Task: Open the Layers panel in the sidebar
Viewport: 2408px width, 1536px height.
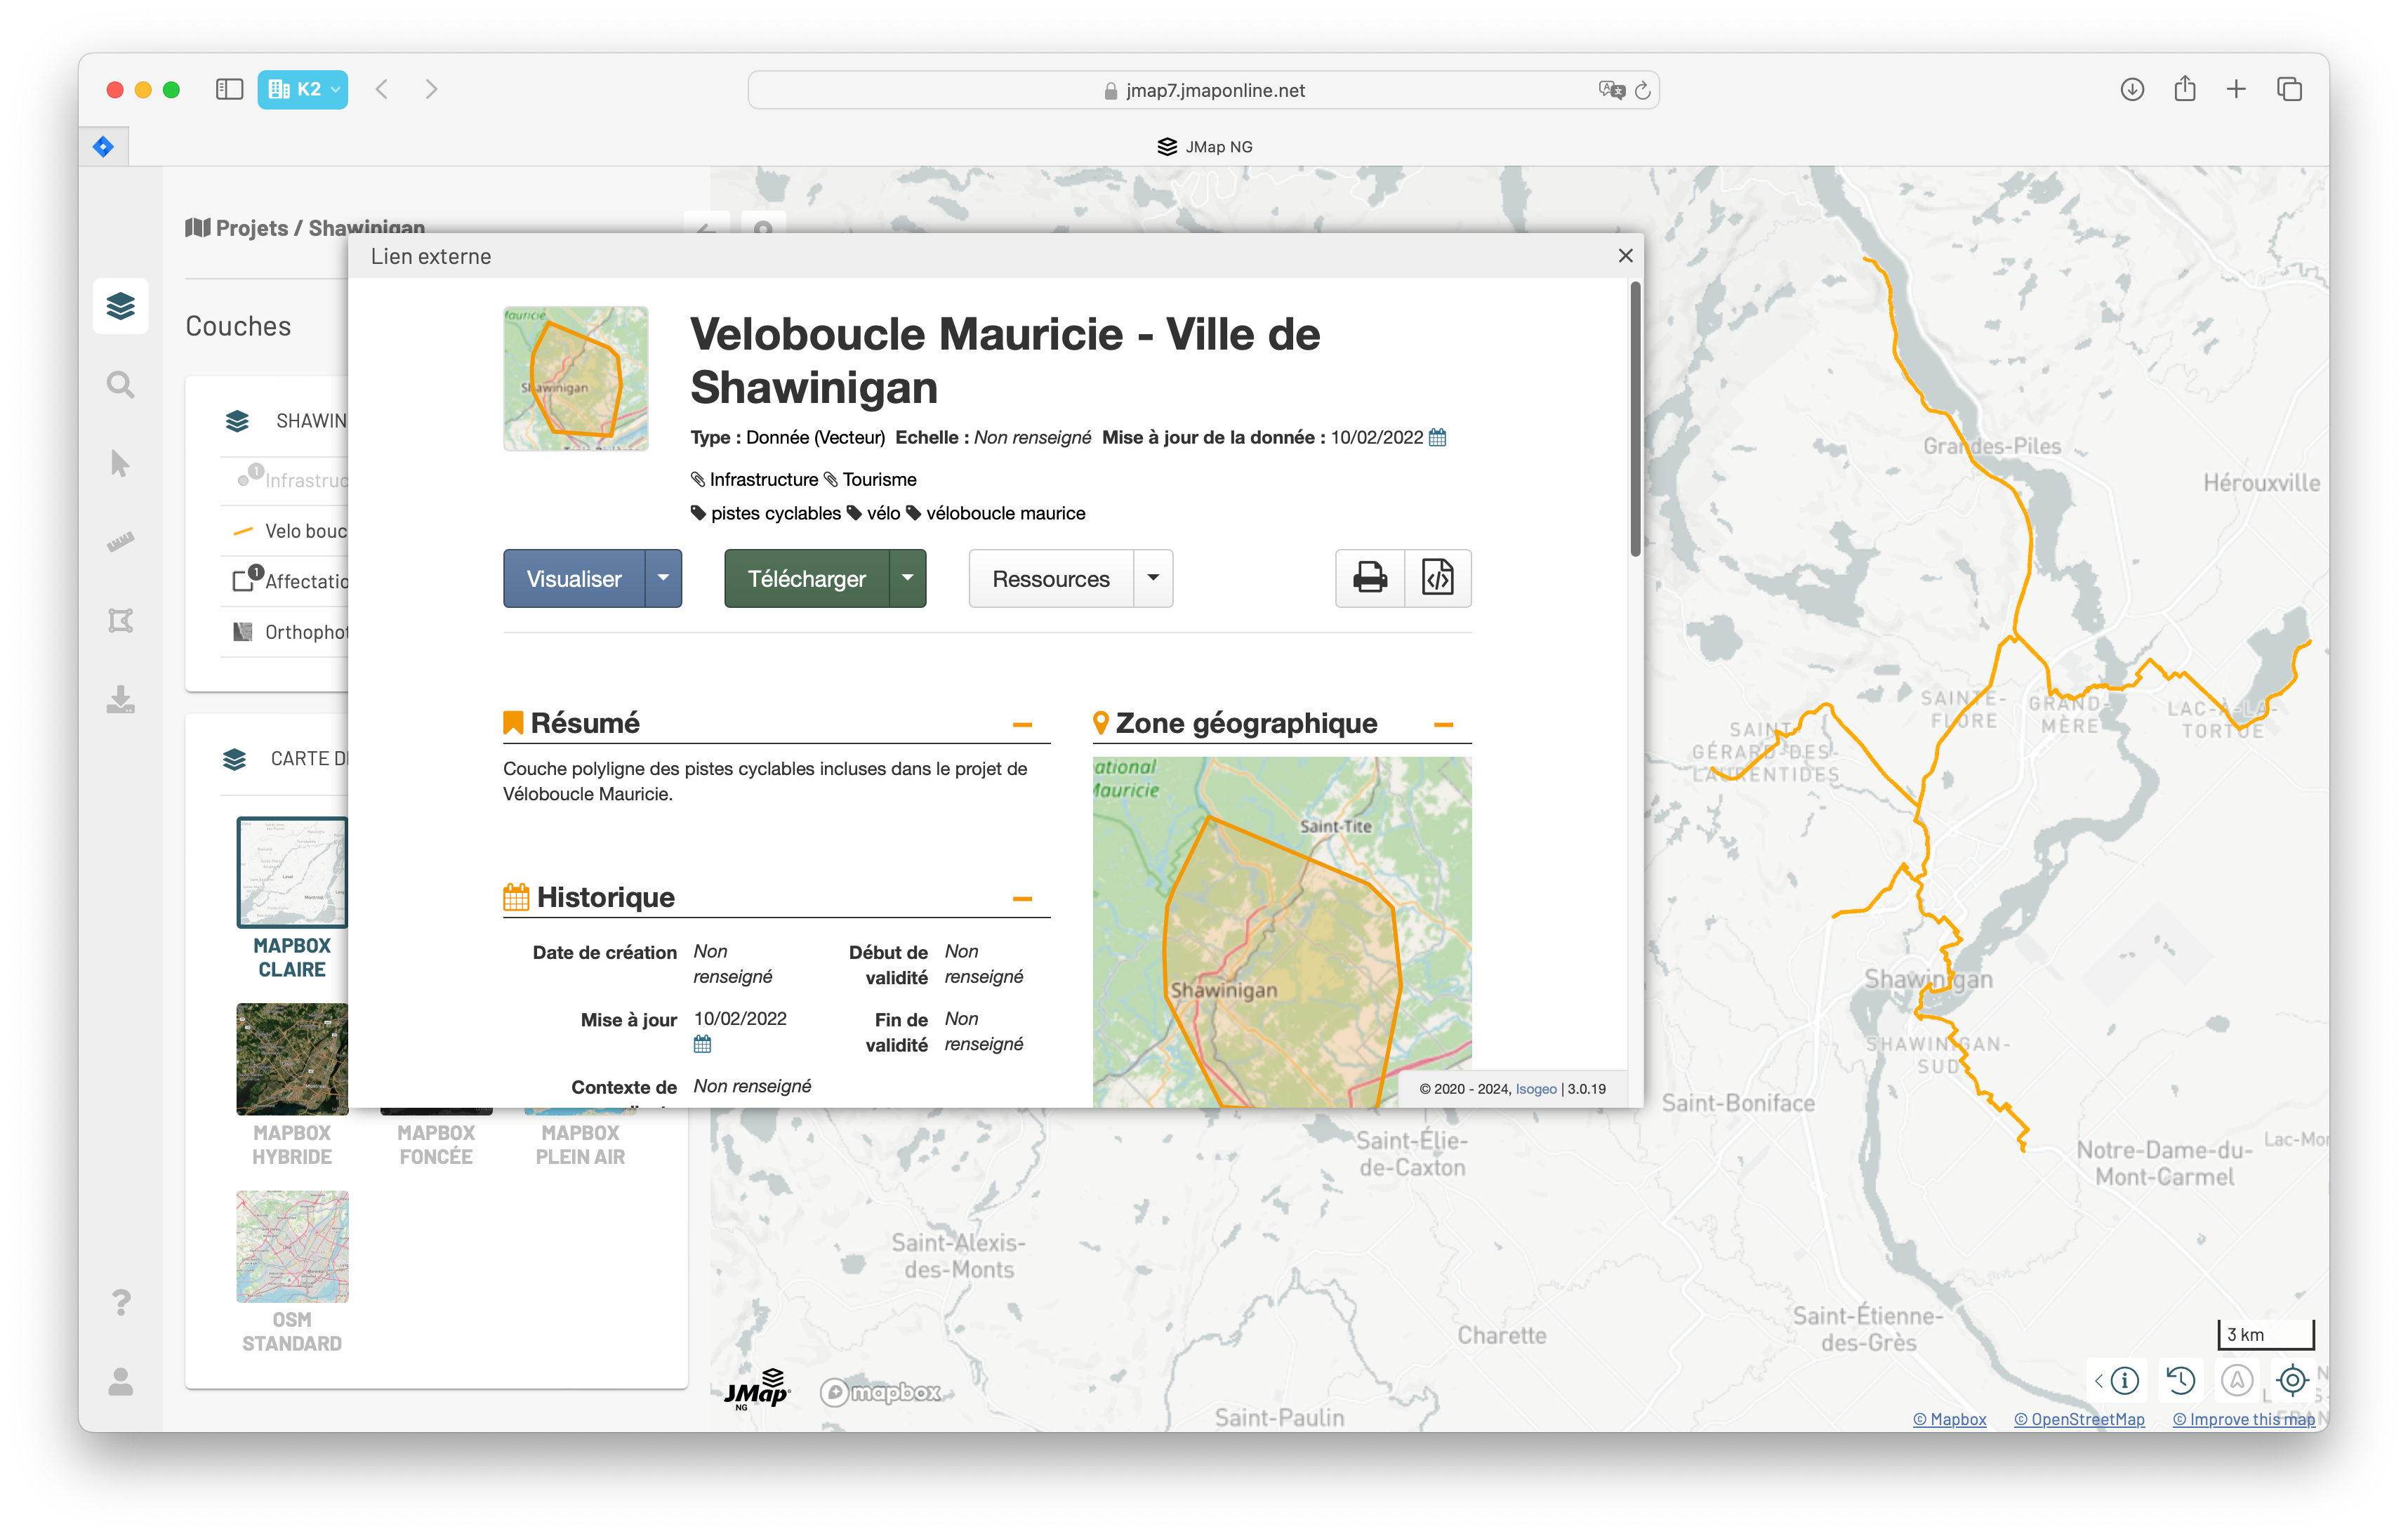Action: coord(120,306)
